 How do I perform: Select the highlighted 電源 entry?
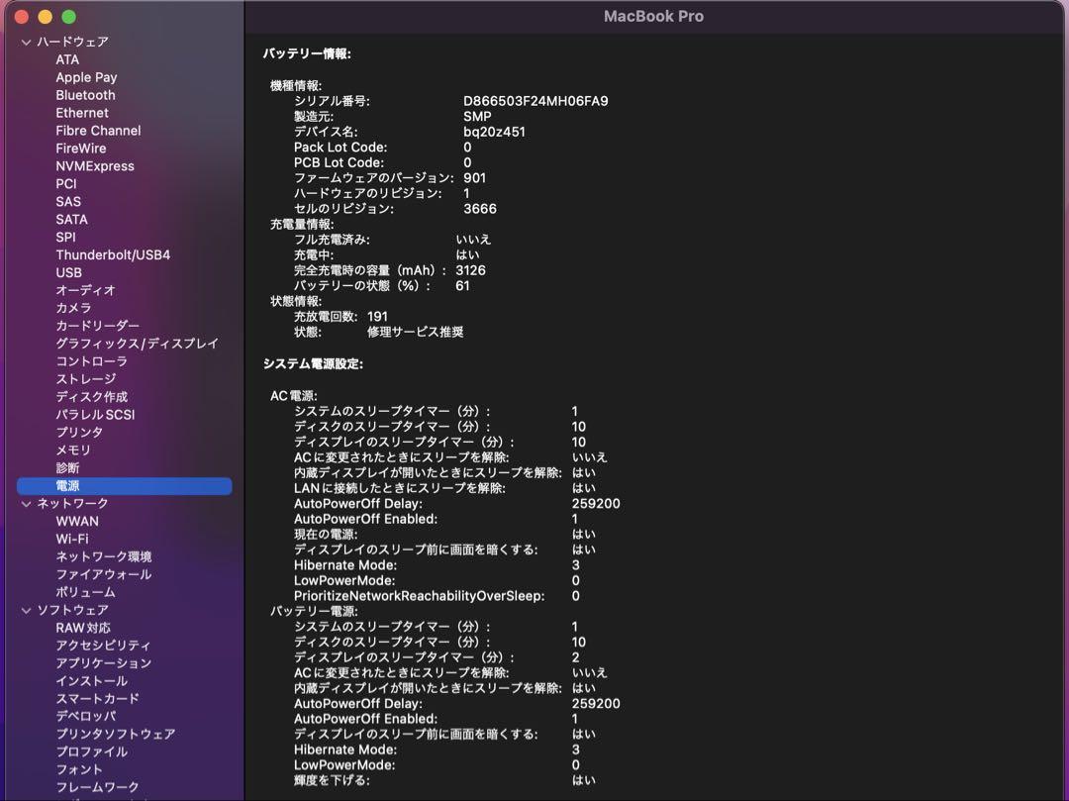point(124,486)
